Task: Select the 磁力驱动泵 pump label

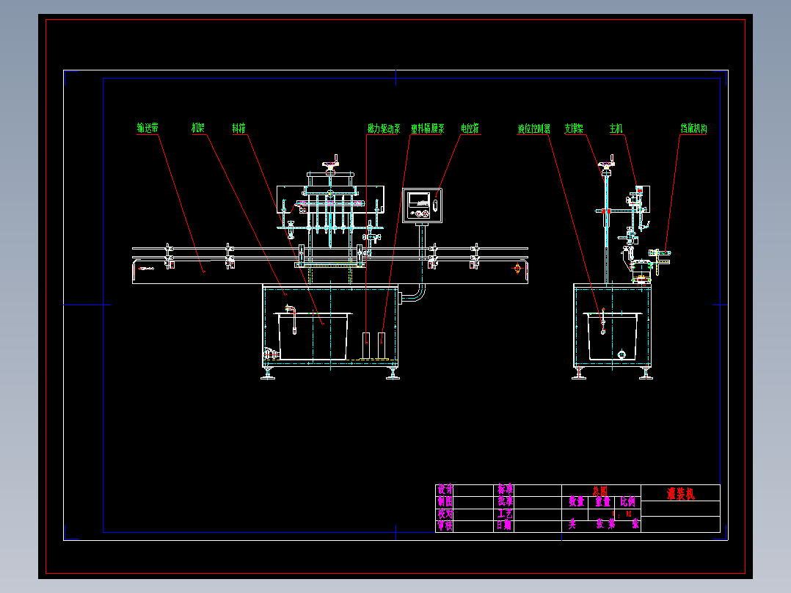Action: pyautogui.click(x=384, y=128)
